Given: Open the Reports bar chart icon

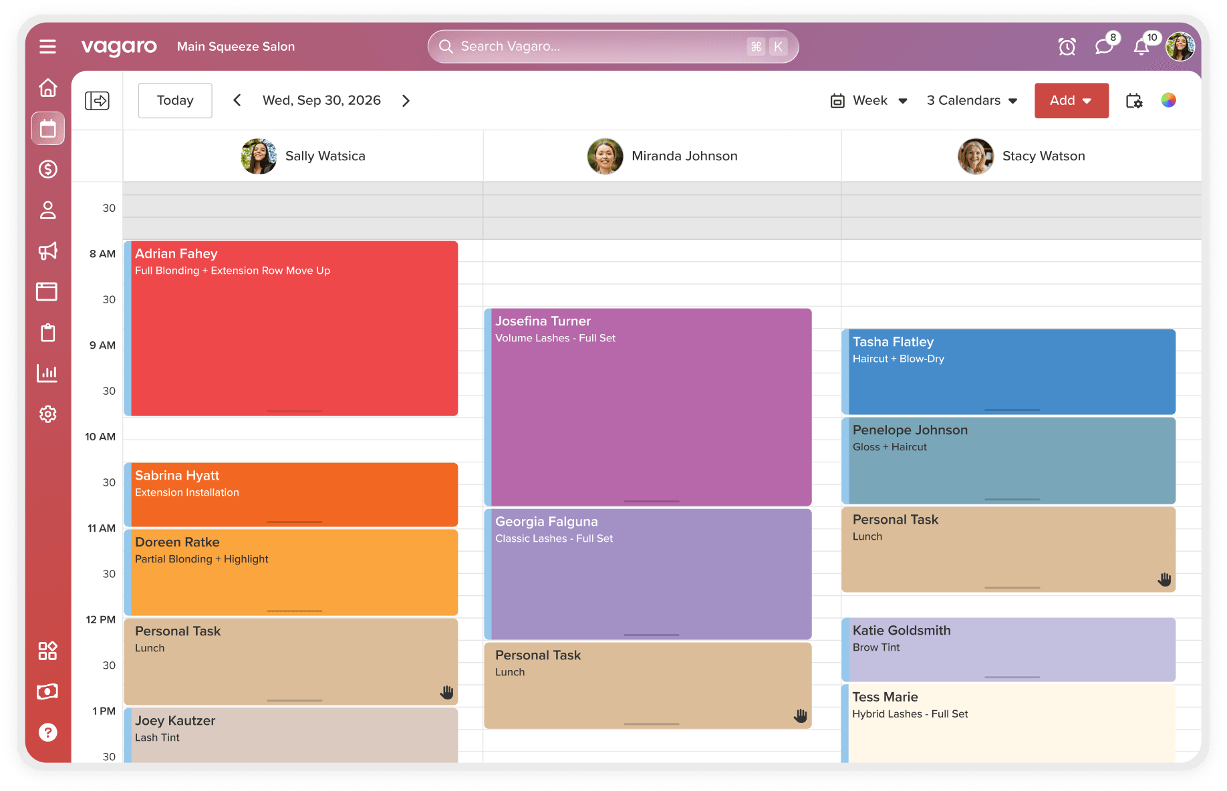Looking at the screenshot, I should pos(47,373).
